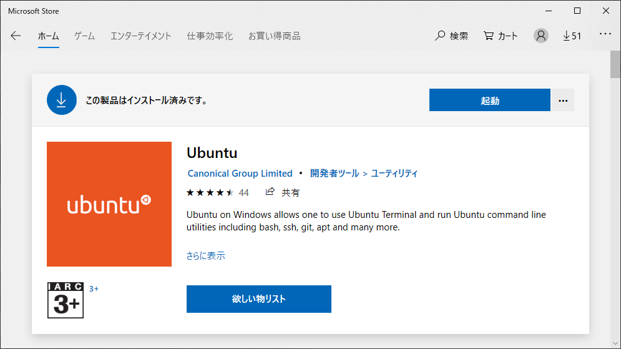Viewport: 621px width, 349px height.
Task: Click the IARC 3+ rating badge
Action: [66, 300]
